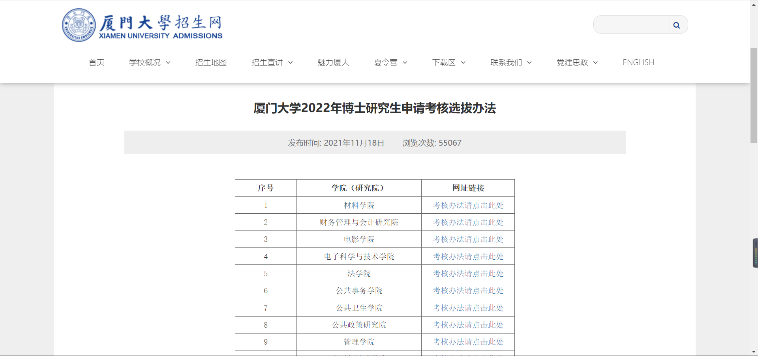Screen dimensions: 758x356
Task: Open 公共政策研究院 考核办法 link
Action: 468,325
